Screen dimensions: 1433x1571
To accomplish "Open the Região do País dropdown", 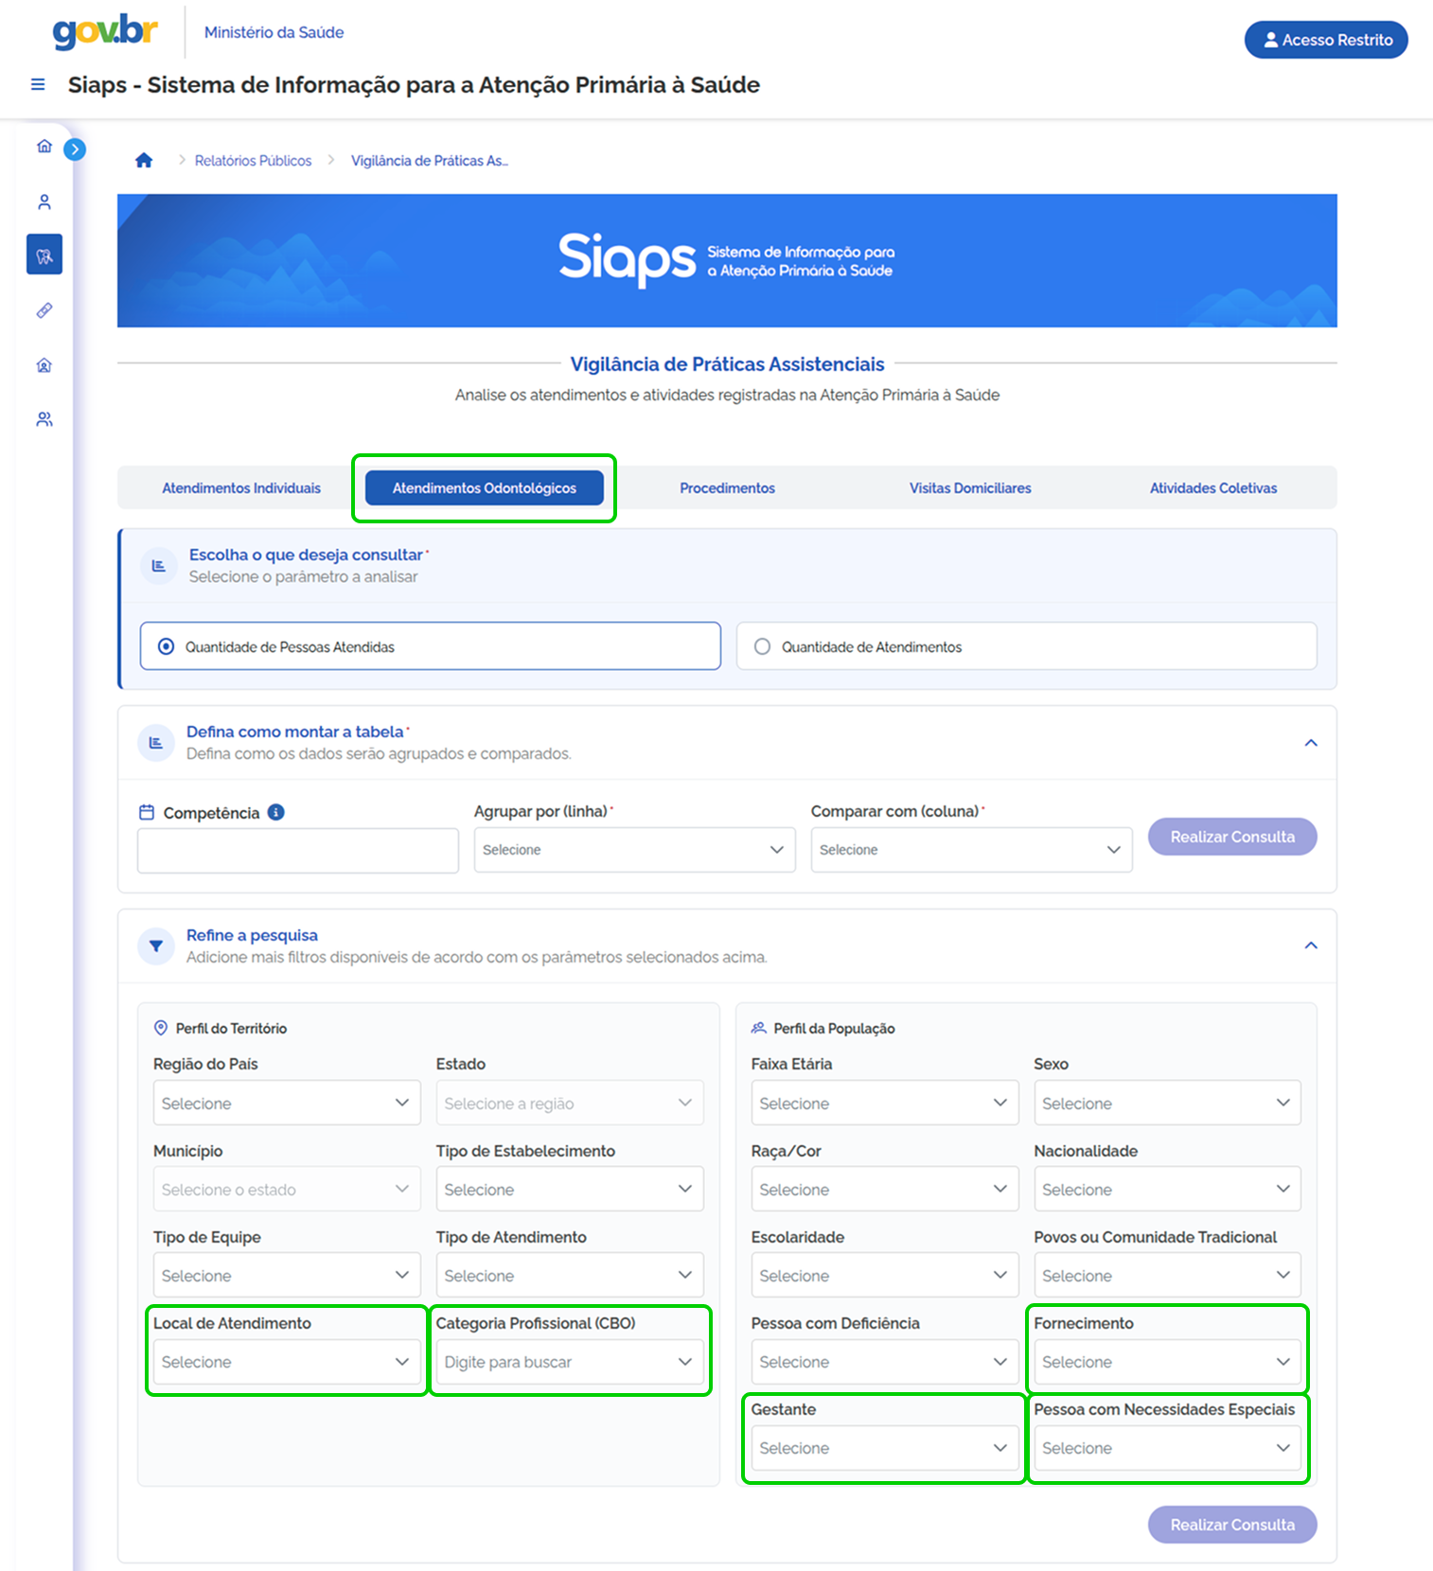I will pyautogui.click(x=287, y=1103).
